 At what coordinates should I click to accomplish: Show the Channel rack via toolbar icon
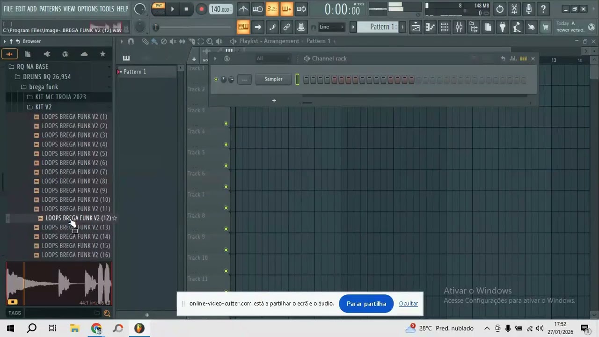(x=445, y=28)
